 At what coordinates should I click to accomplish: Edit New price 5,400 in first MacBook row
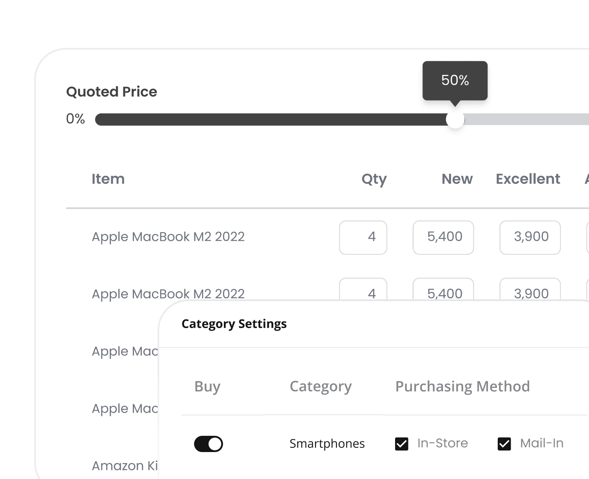(x=443, y=237)
